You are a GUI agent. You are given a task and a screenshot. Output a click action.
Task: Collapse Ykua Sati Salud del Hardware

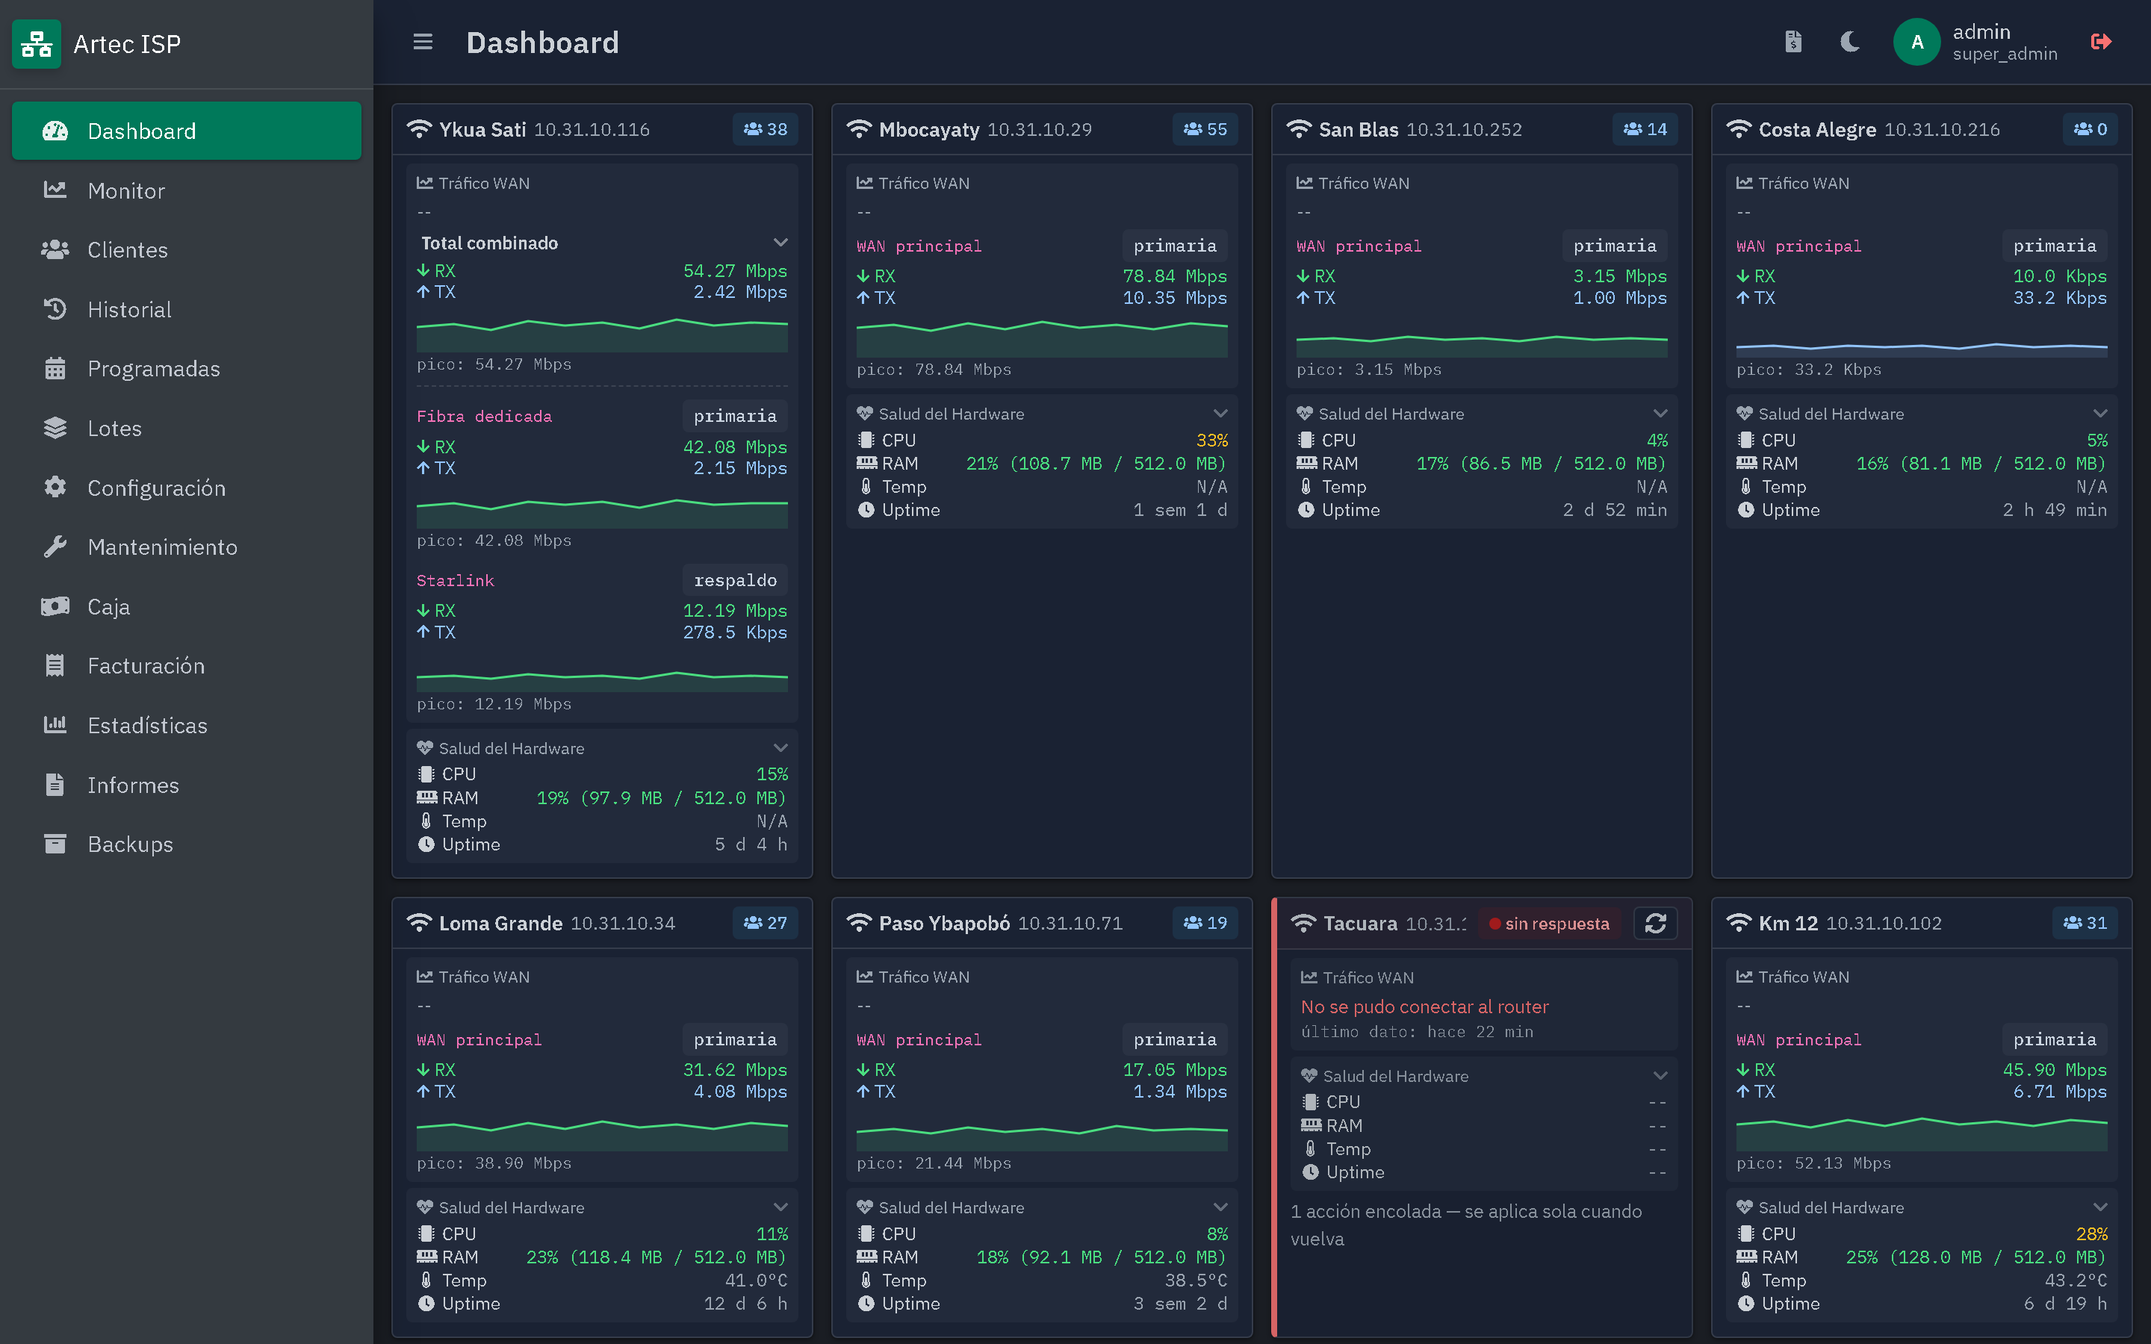click(x=780, y=748)
